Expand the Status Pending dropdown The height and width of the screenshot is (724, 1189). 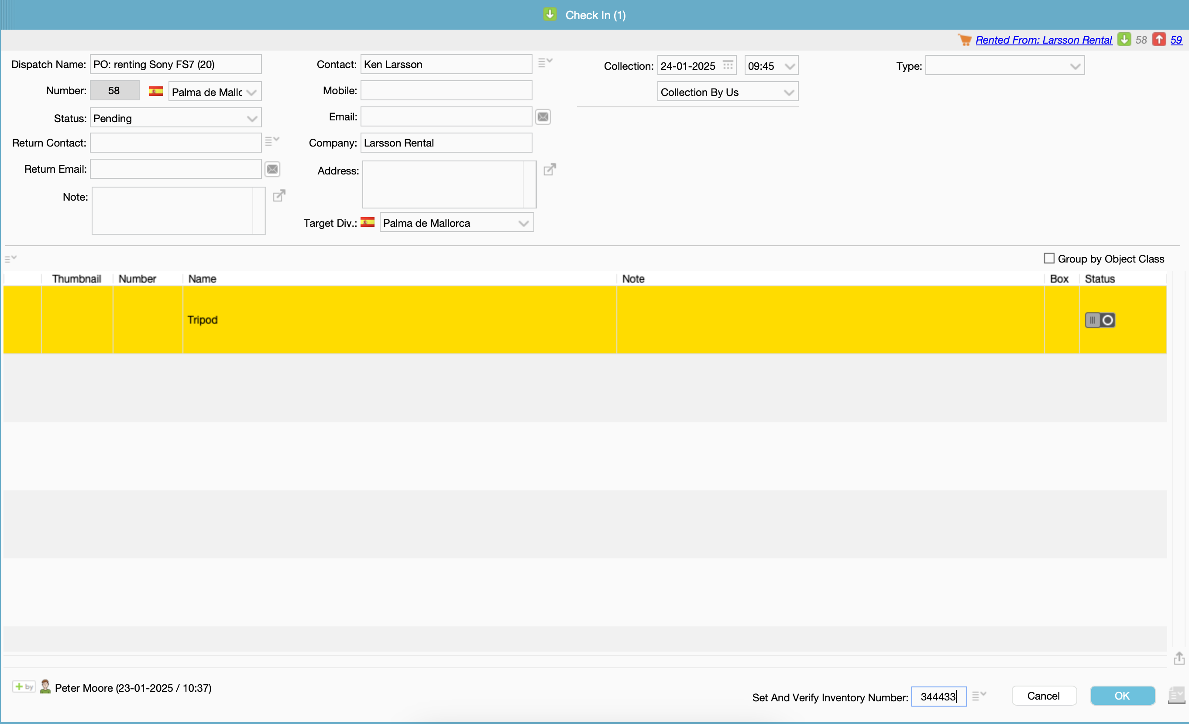point(251,119)
